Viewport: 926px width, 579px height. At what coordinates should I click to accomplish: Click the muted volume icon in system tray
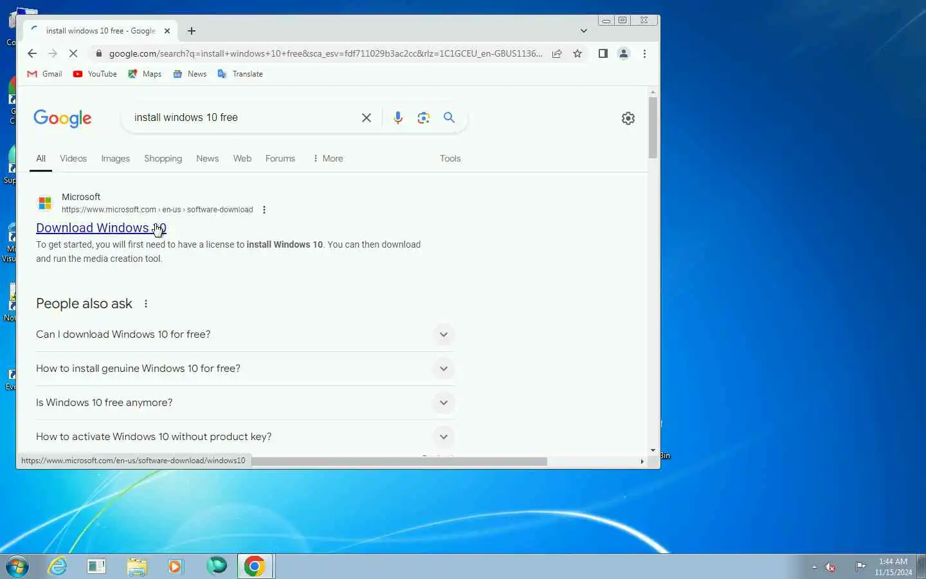tap(830, 567)
